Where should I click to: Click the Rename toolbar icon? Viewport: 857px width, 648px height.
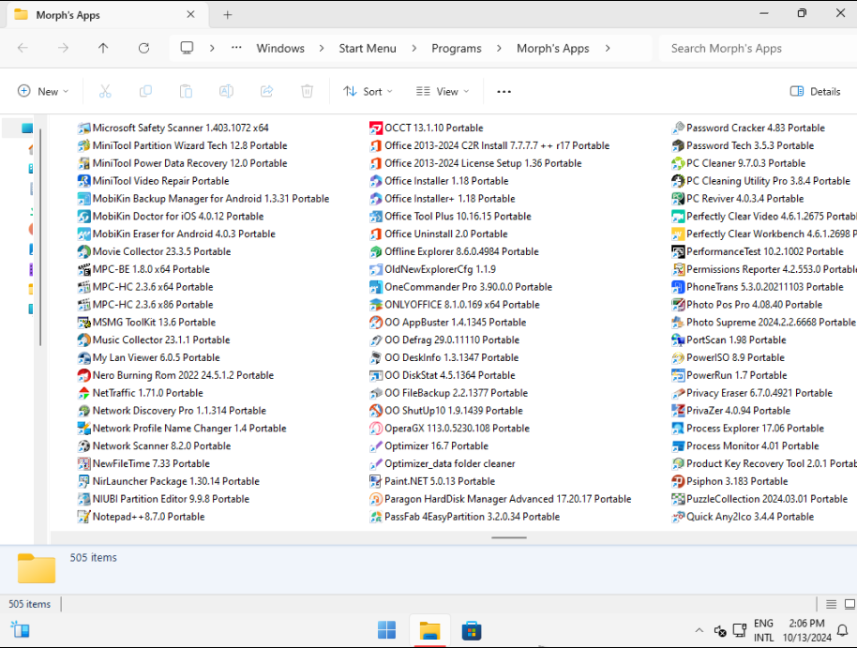pos(226,91)
